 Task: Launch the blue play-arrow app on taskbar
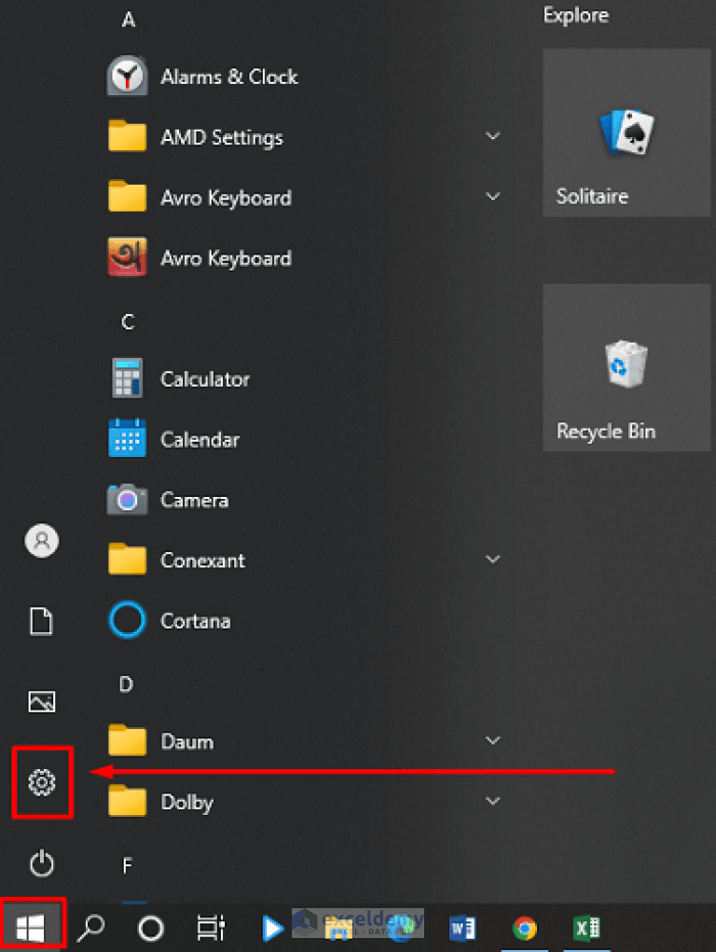272,928
